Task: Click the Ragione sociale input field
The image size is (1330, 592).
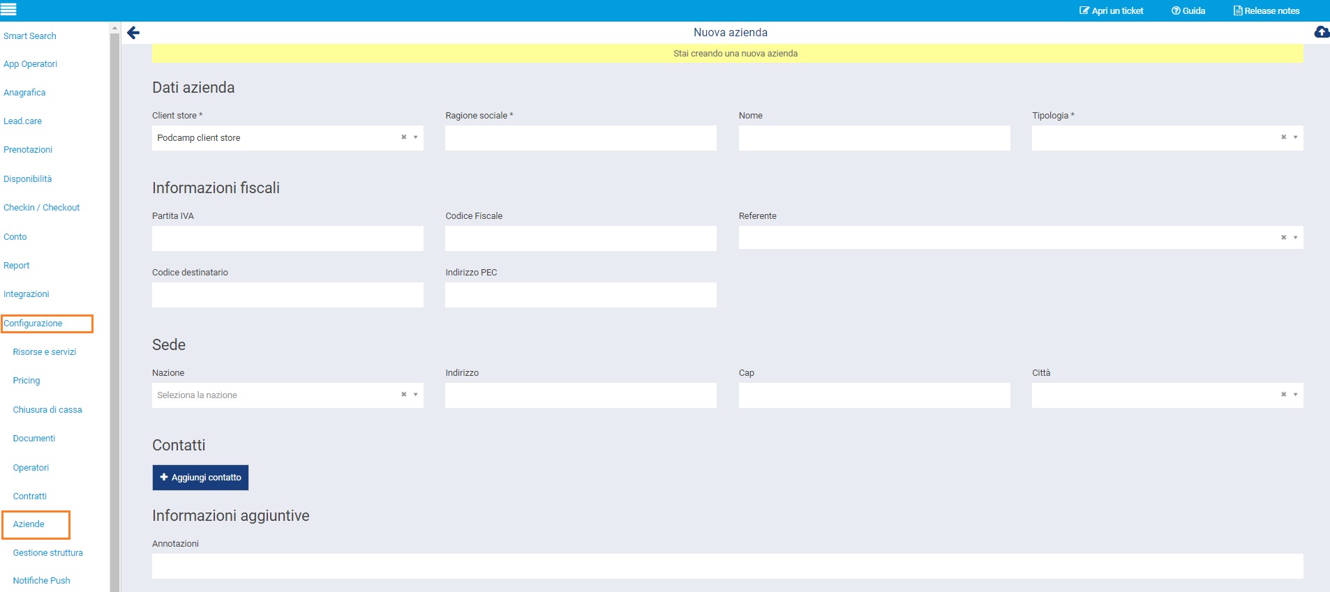Action: click(581, 138)
